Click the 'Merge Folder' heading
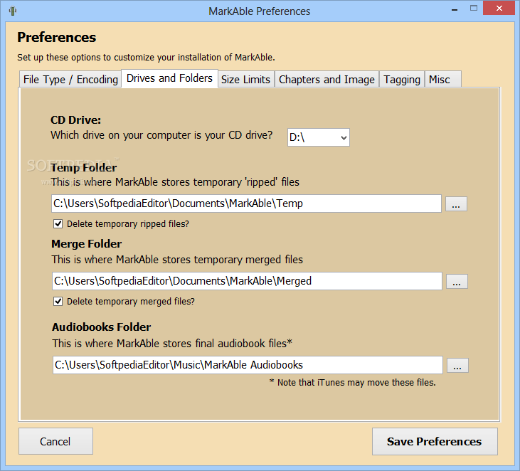Screen dimensions: 520x471 coord(87,244)
